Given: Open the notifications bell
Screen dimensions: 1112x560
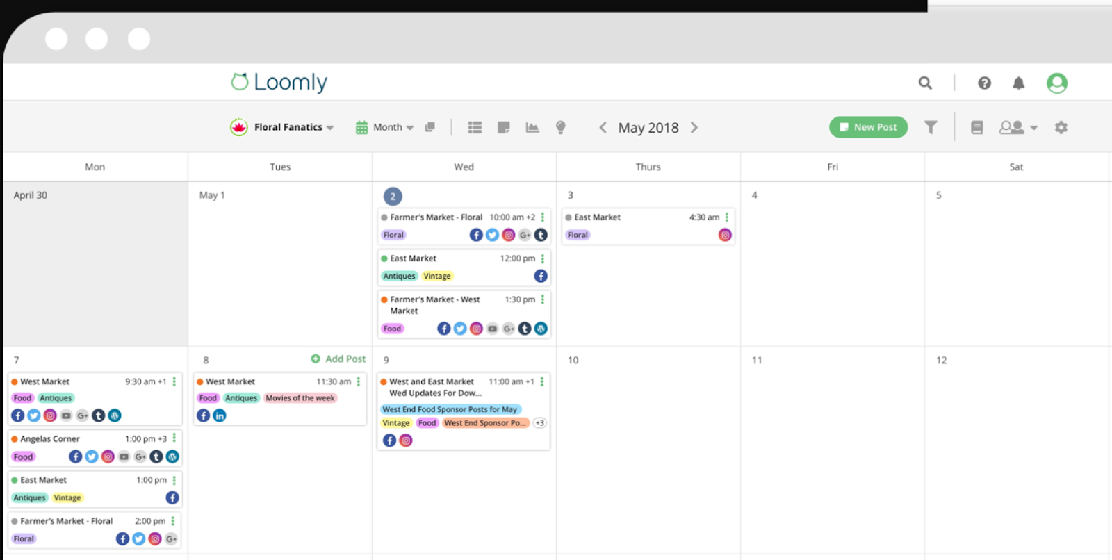Looking at the screenshot, I should coord(1018,83).
